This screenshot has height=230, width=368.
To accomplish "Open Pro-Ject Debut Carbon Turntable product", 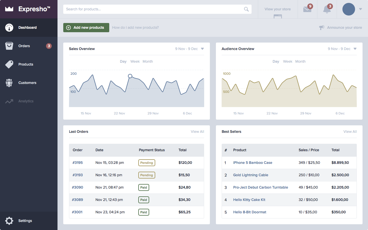I will click(x=260, y=187).
